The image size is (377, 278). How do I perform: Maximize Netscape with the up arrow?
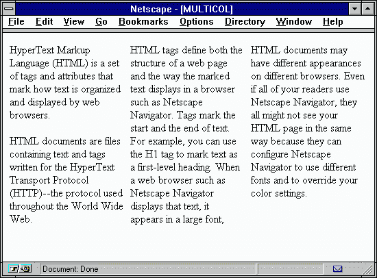pyautogui.click(x=367, y=9)
